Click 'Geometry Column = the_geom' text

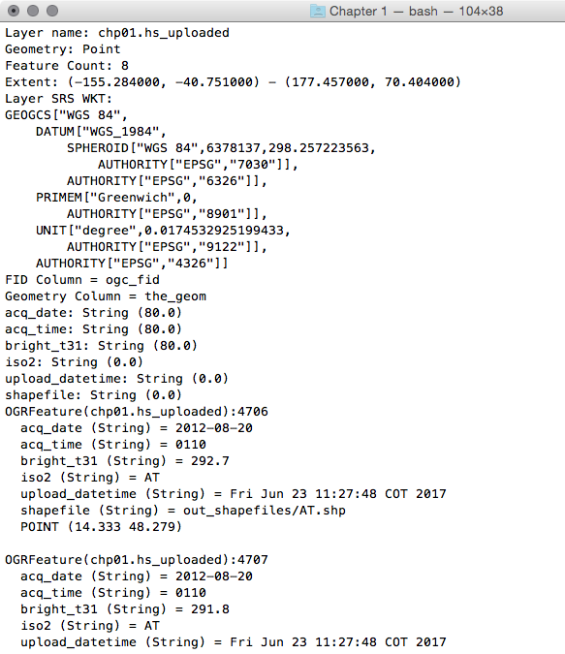click(x=106, y=296)
